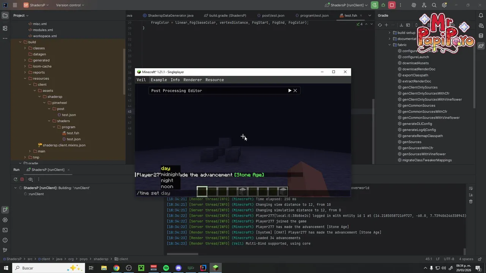The width and height of the screenshot is (486, 273).
Task: Stop the running process in top toolbar
Action: pyautogui.click(x=392, y=5)
